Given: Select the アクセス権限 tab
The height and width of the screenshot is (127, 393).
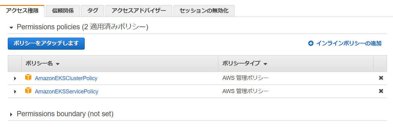Looking at the screenshot, I should [x=22, y=11].
